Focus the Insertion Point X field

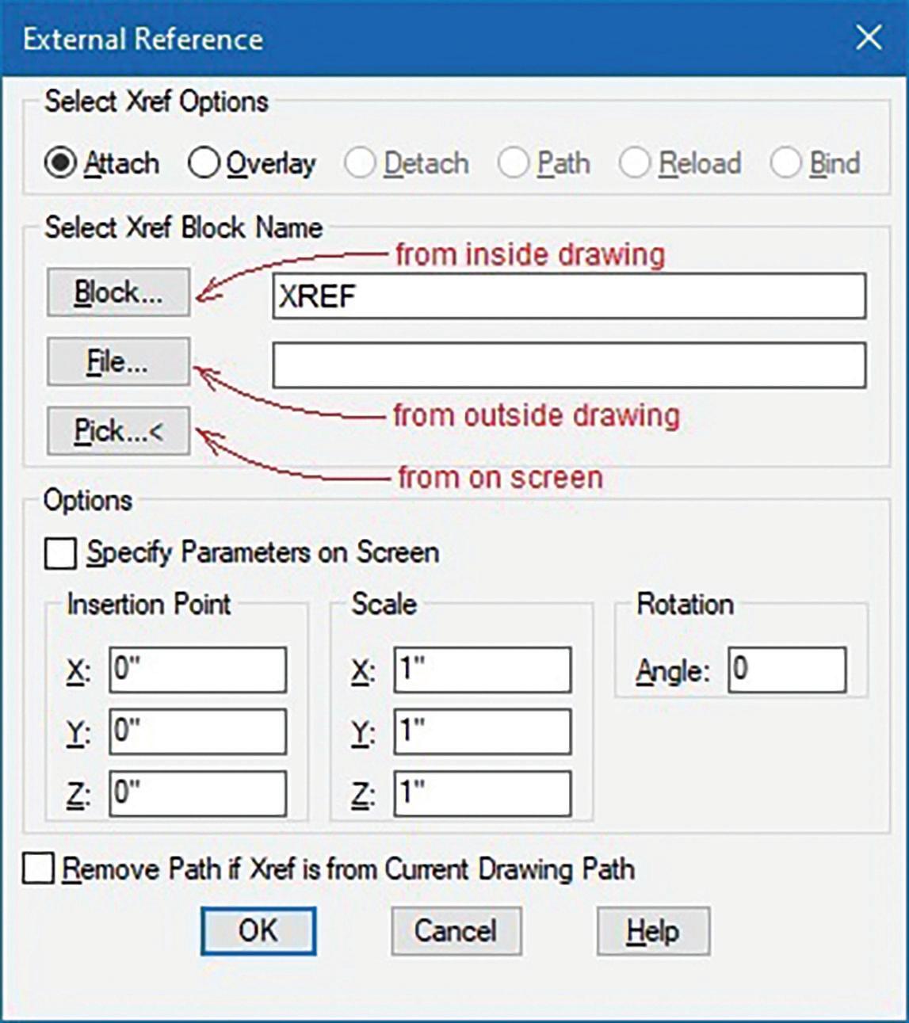coord(197,670)
